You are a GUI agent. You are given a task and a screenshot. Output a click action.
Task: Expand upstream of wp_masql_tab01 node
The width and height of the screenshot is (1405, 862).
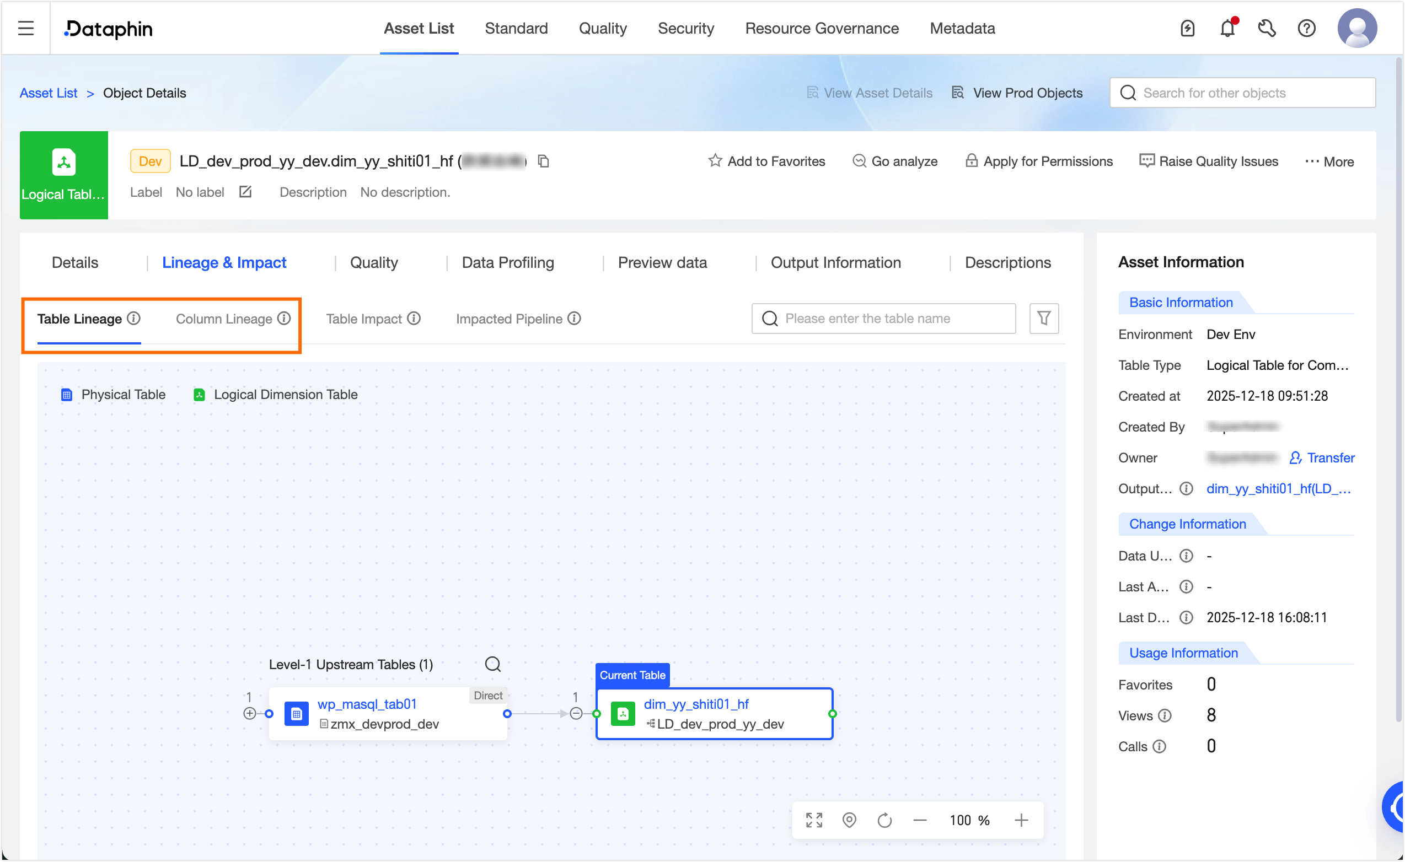coord(249,714)
